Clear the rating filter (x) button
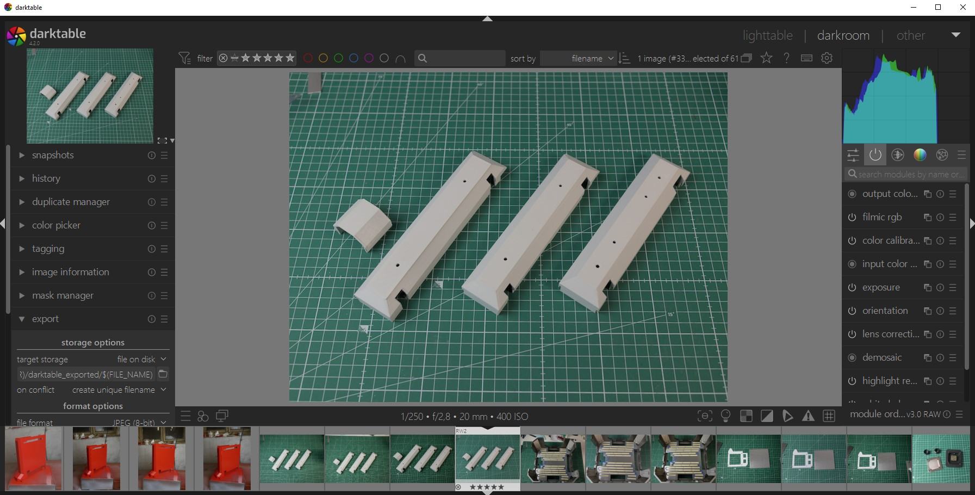Viewport: 975px width, 495px height. 223,58
